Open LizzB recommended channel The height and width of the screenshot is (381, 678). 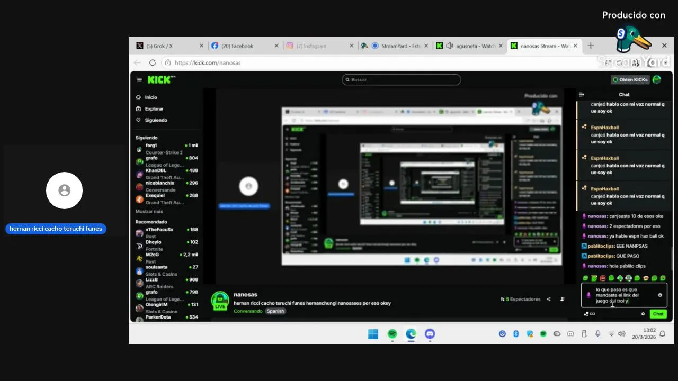167,283
